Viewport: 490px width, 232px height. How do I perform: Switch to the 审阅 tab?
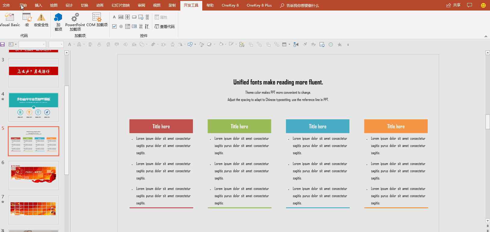pyautogui.click(x=141, y=5)
